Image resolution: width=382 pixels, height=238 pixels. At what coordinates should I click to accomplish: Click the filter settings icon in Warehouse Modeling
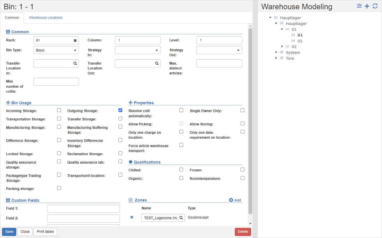coord(359,6)
